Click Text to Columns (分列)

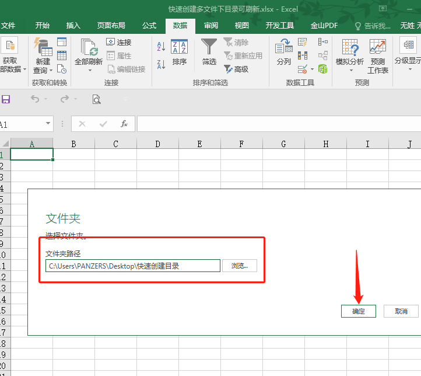(283, 52)
